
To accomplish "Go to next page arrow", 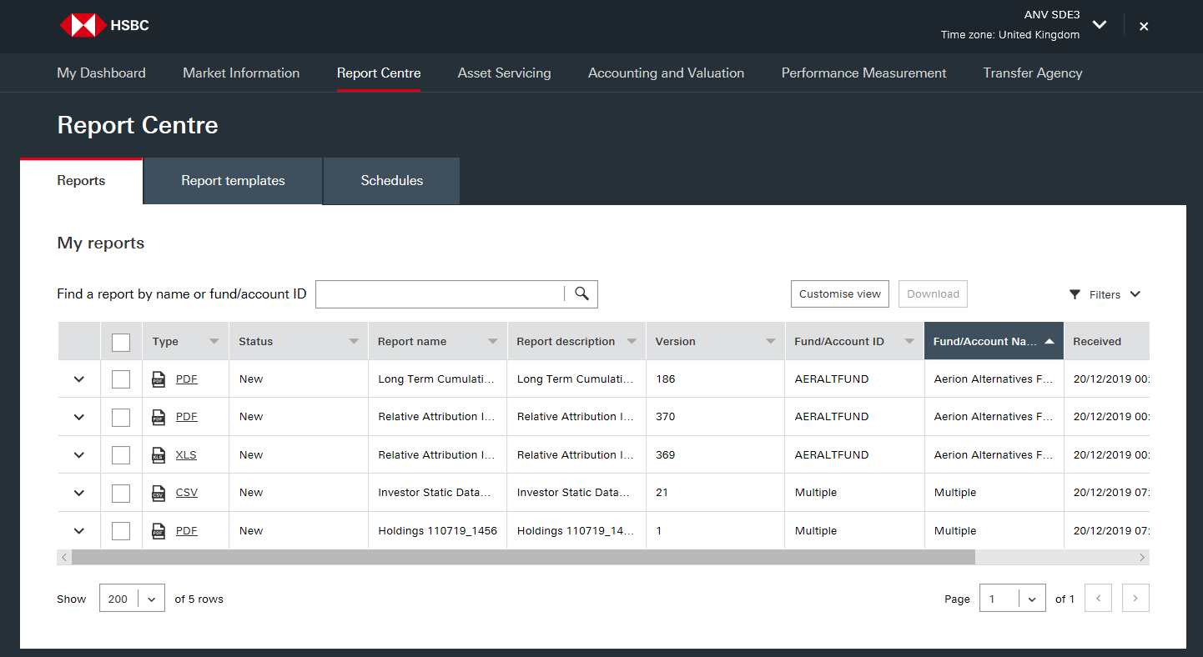I will 1135,598.
